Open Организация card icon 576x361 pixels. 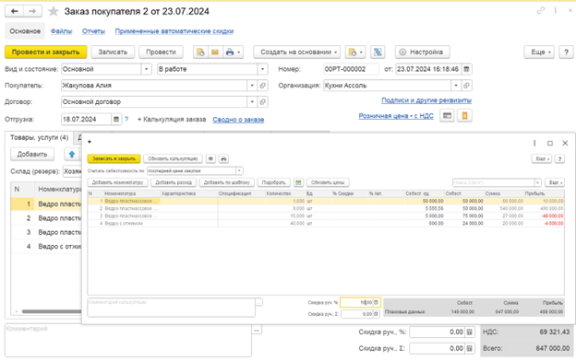(x=466, y=86)
